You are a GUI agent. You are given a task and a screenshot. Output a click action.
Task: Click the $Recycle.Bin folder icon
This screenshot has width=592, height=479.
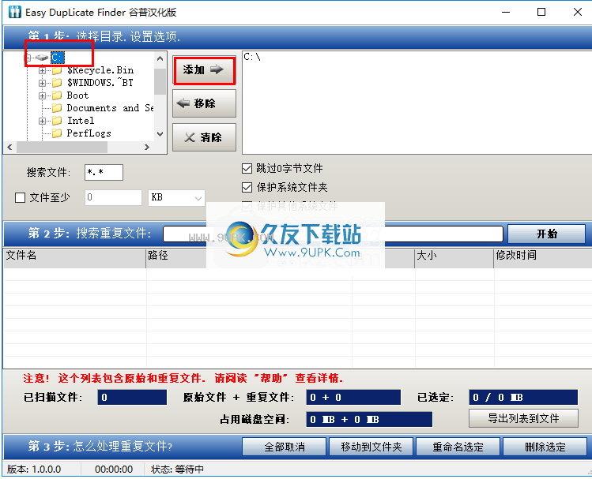click(57, 70)
